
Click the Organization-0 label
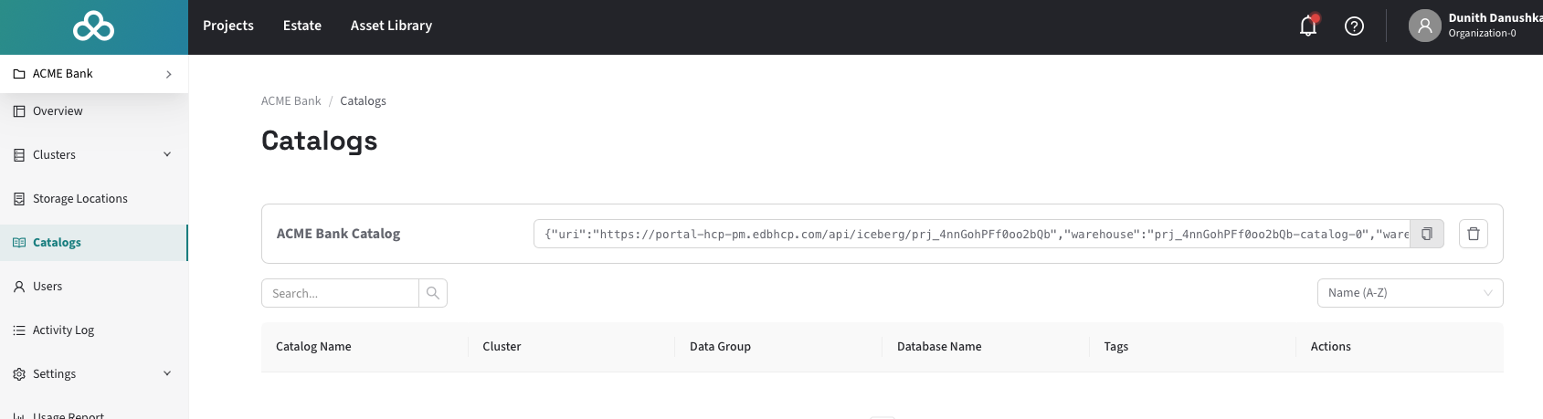click(x=1482, y=34)
